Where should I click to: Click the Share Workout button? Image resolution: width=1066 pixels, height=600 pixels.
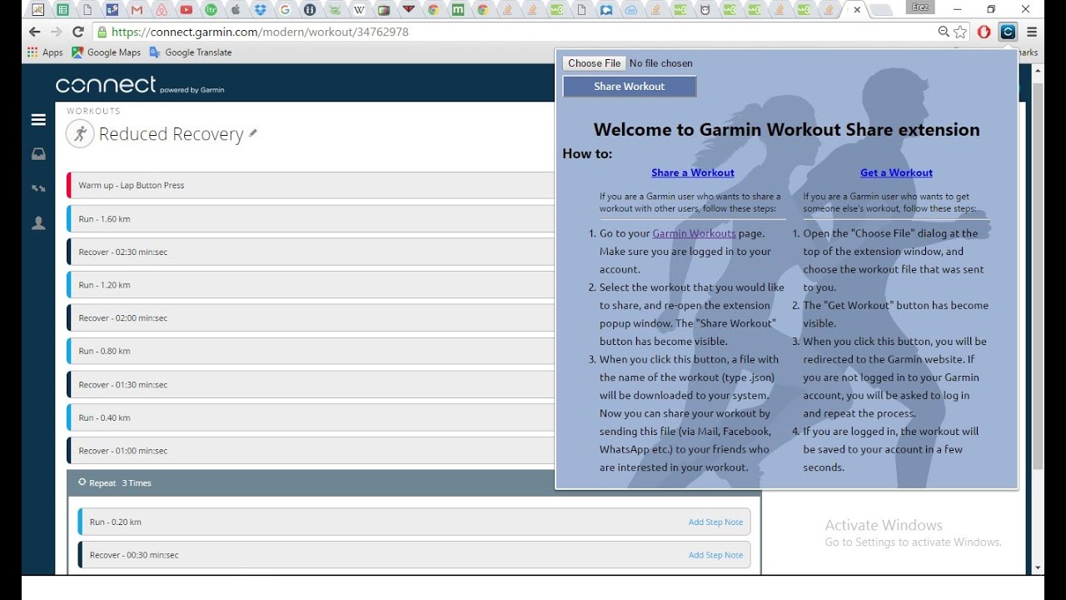pyautogui.click(x=630, y=87)
